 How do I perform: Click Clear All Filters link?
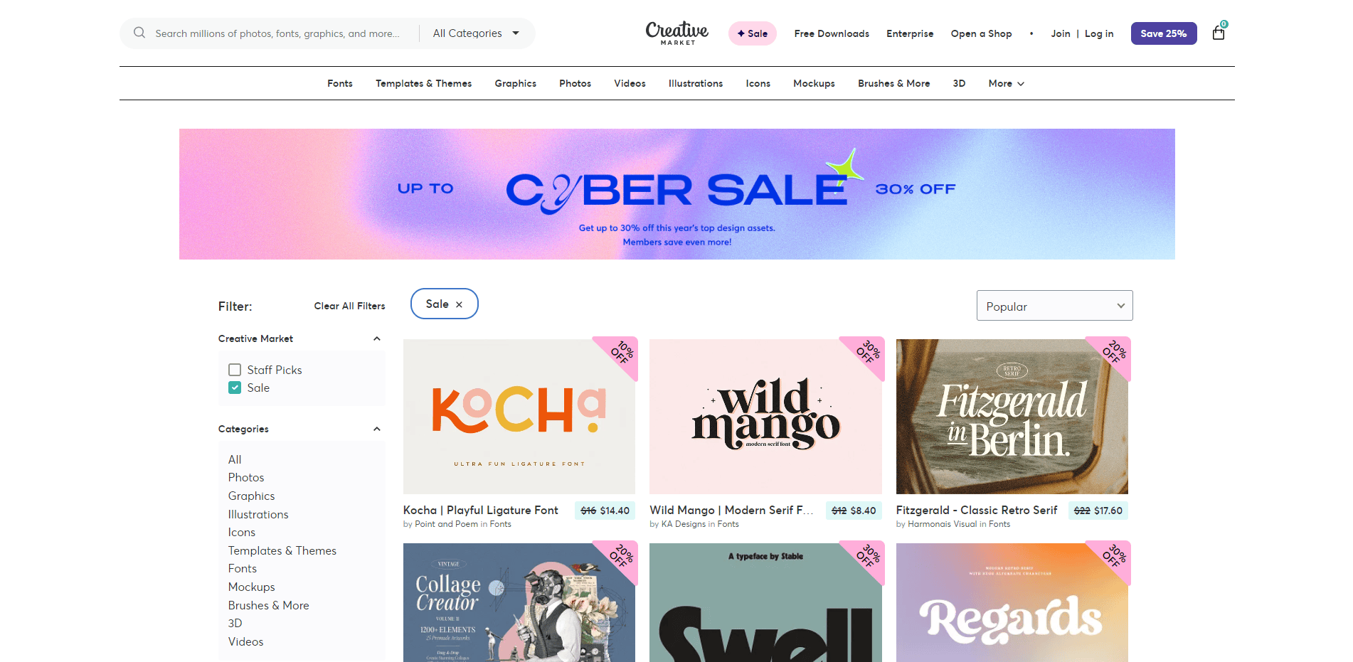point(349,306)
